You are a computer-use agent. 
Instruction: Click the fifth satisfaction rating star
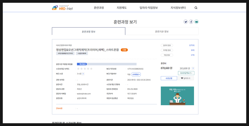pyautogui.click(x=91, y=69)
